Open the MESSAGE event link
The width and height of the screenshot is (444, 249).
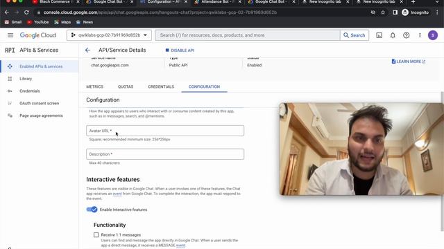click(180, 246)
